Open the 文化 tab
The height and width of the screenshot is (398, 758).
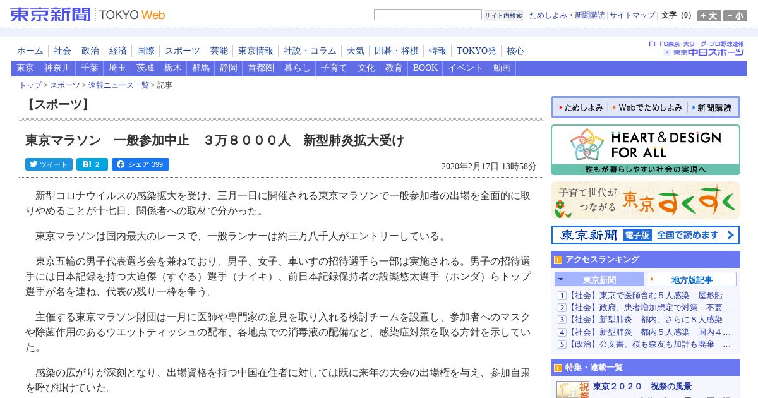tap(366, 68)
